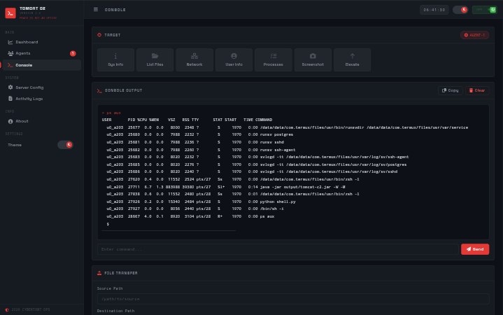
Task: Click the Target crosshair icon
Action: tap(99, 35)
